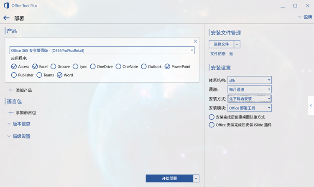Close the Office Tool Plus window

point(308,6)
